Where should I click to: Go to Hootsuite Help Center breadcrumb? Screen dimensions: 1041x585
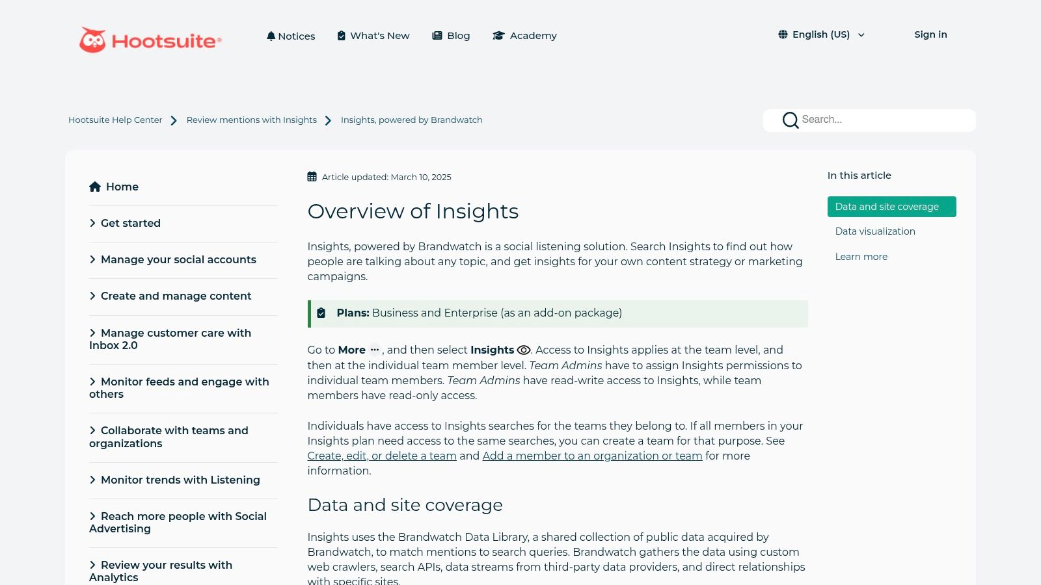pos(115,120)
